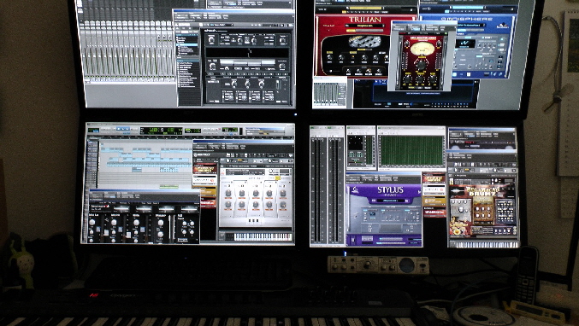579x326 pixels.
Task: Click the main time counter in transport bar
Action: pyautogui.click(x=162, y=131)
